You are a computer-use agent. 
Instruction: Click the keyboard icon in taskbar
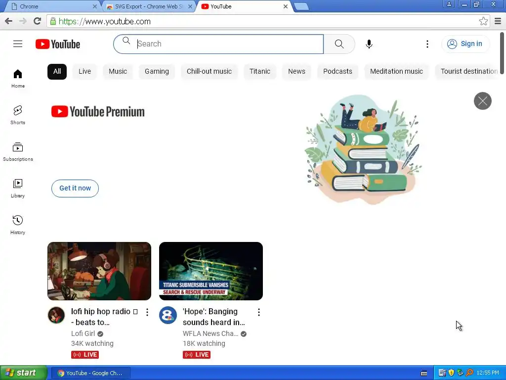pyautogui.click(x=424, y=373)
